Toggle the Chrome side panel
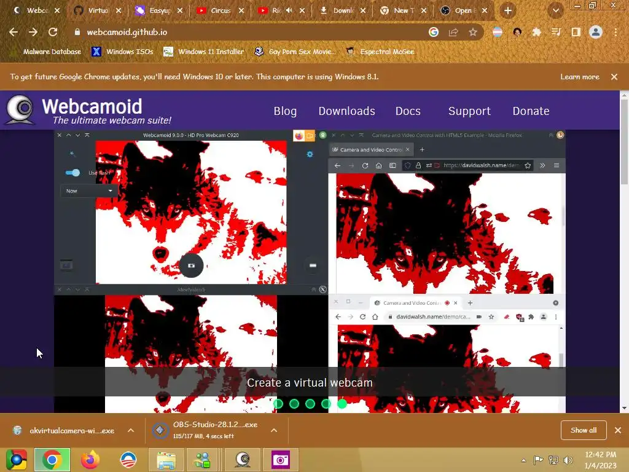 (x=576, y=32)
